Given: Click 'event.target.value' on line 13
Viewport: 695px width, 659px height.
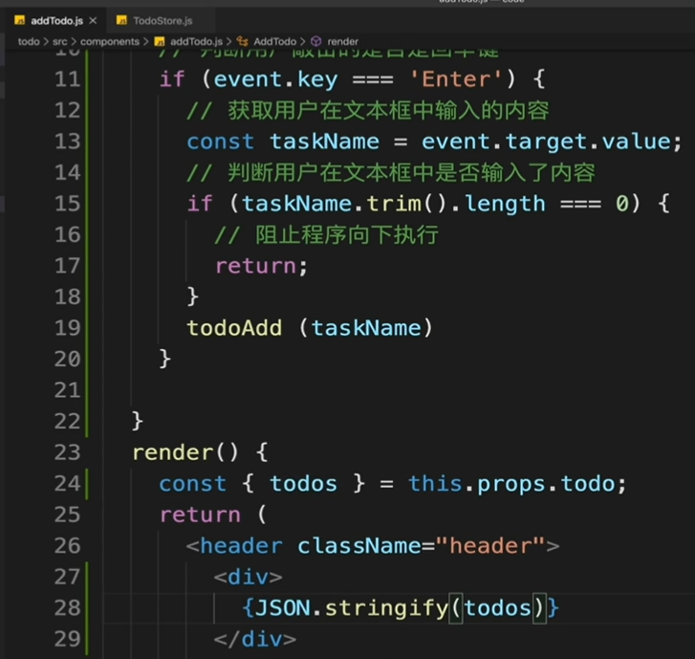Looking at the screenshot, I should (546, 142).
